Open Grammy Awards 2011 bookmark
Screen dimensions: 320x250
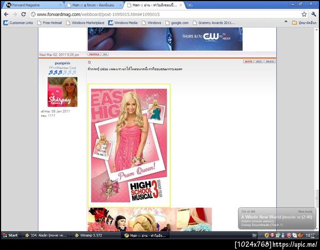pos(214,23)
